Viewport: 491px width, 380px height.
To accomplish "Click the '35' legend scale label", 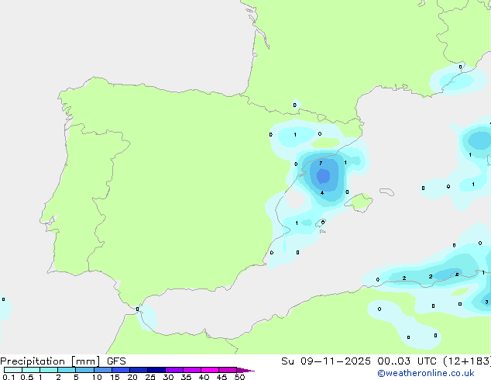I will tap(186, 377).
